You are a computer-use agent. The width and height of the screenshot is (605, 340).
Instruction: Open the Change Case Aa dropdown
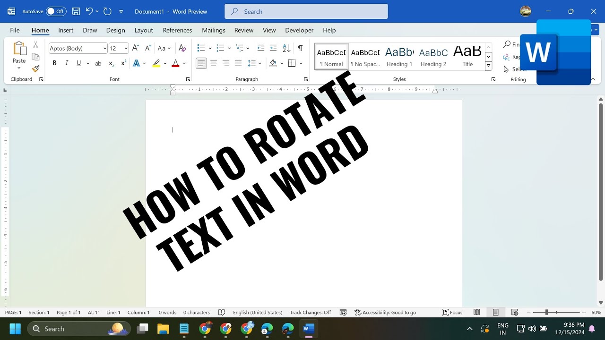coord(164,48)
